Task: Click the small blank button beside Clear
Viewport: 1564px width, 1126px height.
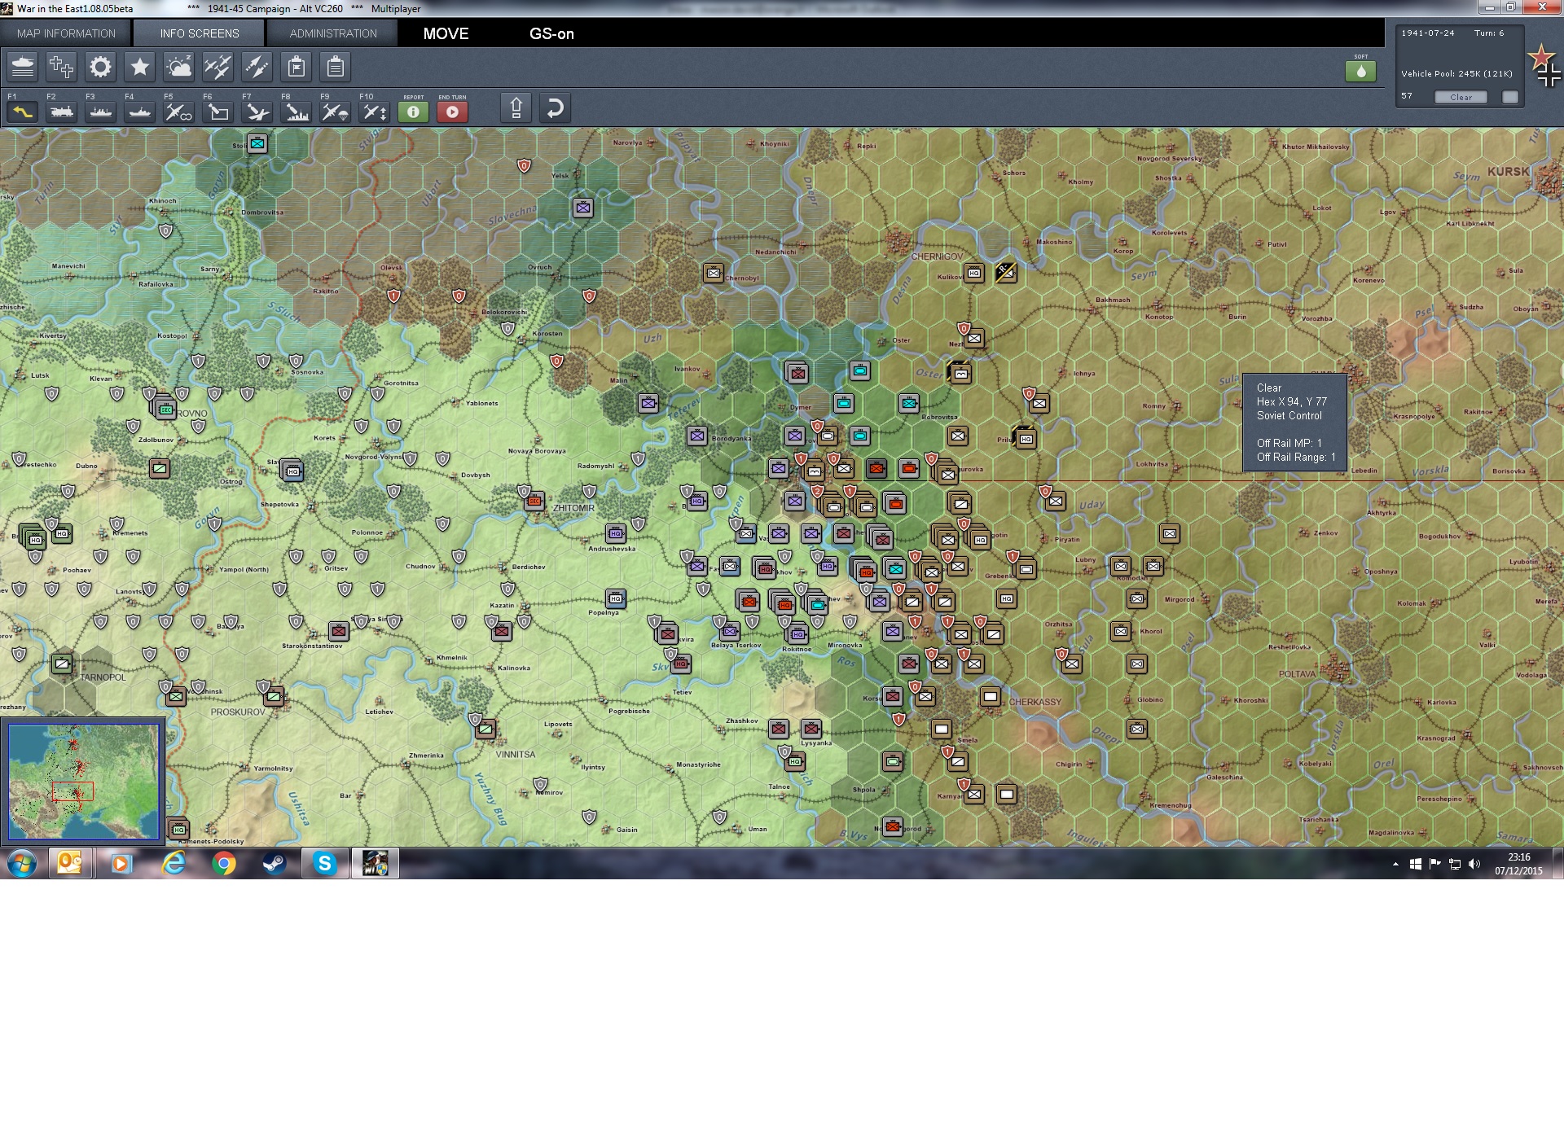Action: coord(1510,97)
